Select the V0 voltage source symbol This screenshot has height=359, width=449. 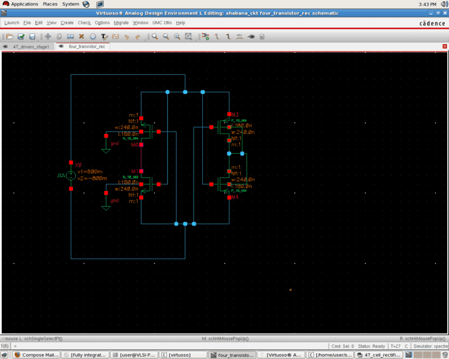[71, 175]
